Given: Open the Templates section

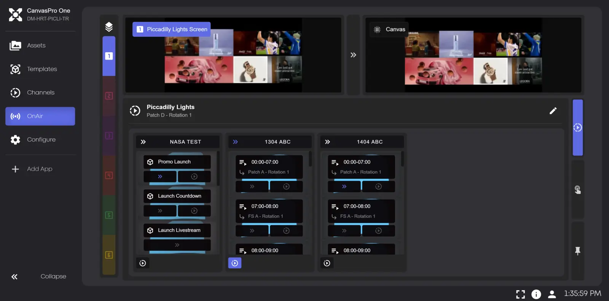Looking at the screenshot, I should click(40, 69).
